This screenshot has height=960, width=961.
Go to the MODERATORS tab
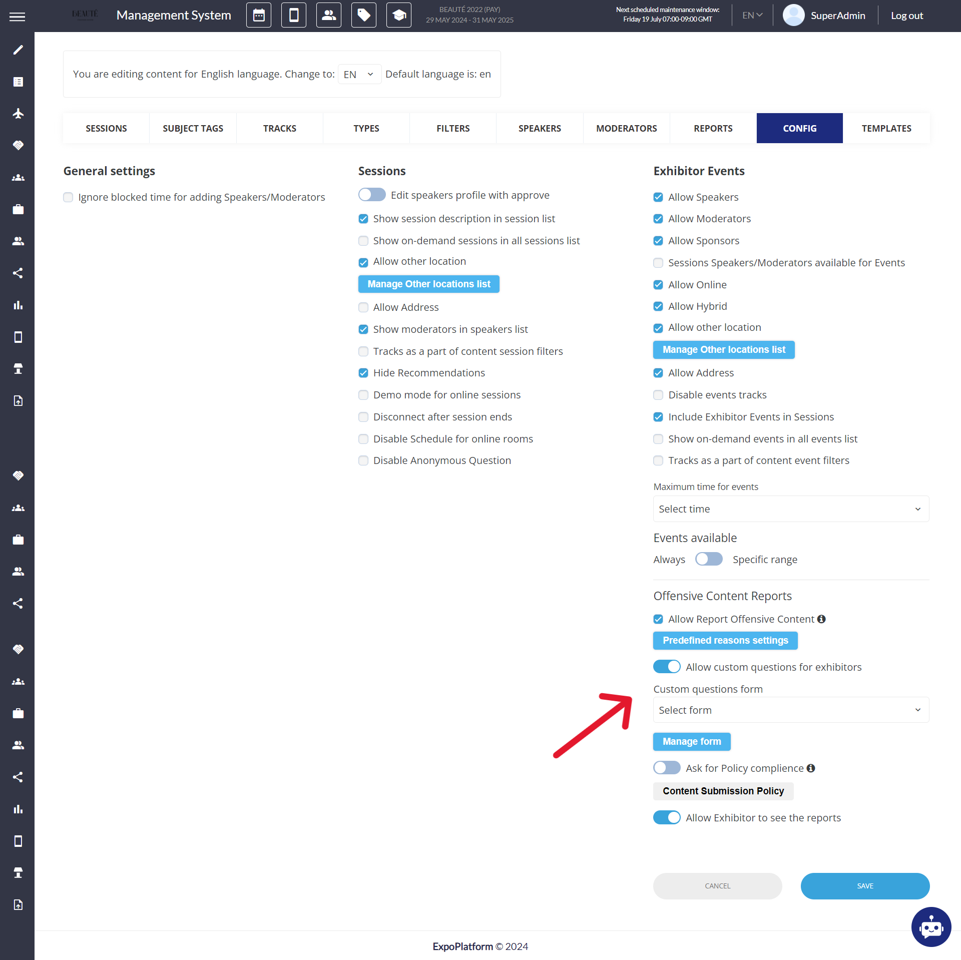pos(627,128)
